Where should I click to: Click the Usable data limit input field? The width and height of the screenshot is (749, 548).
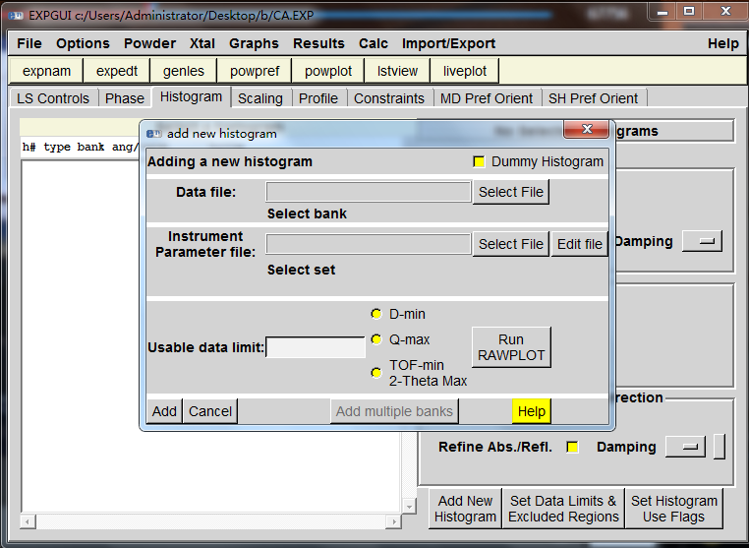click(316, 347)
